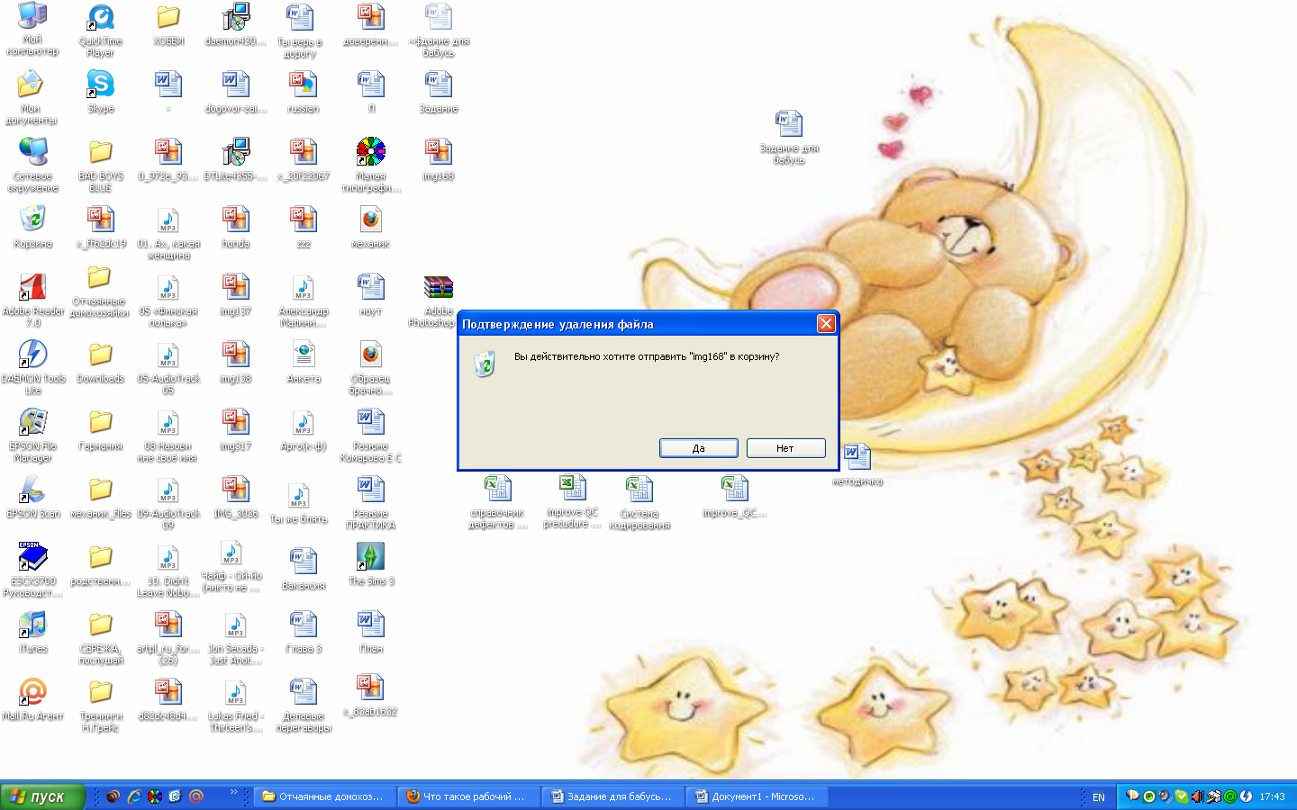This screenshot has width=1297, height=810.
Task: Select the методичка Word document icon
Action: 857,465
